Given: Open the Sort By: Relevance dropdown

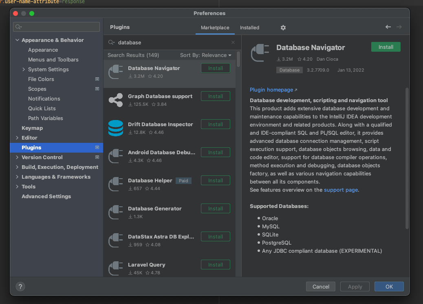Looking at the screenshot, I should point(205,55).
